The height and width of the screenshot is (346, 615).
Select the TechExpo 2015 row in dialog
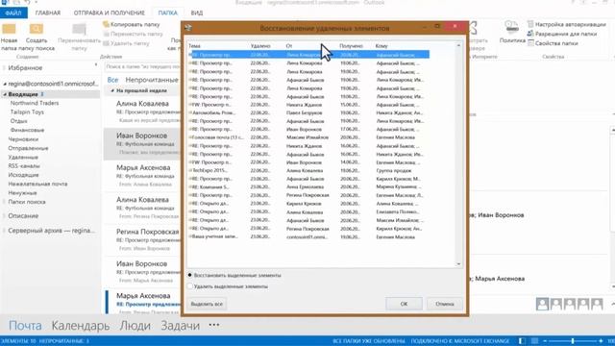coord(308,171)
